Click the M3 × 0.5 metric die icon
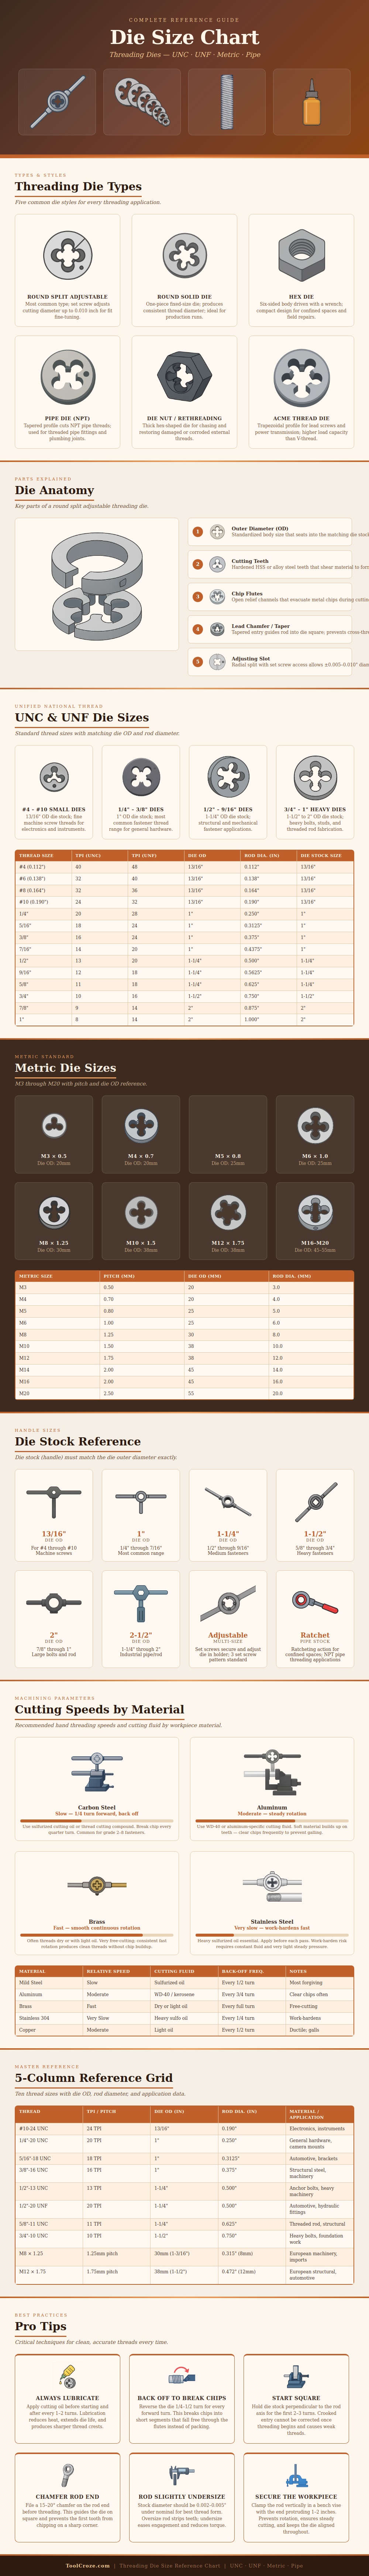Viewport: 369px width, 2576px height. [x=54, y=1126]
